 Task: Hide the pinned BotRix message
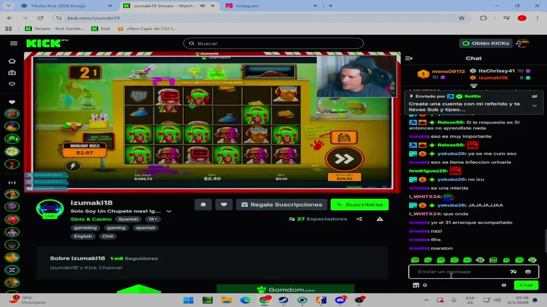click(534, 96)
